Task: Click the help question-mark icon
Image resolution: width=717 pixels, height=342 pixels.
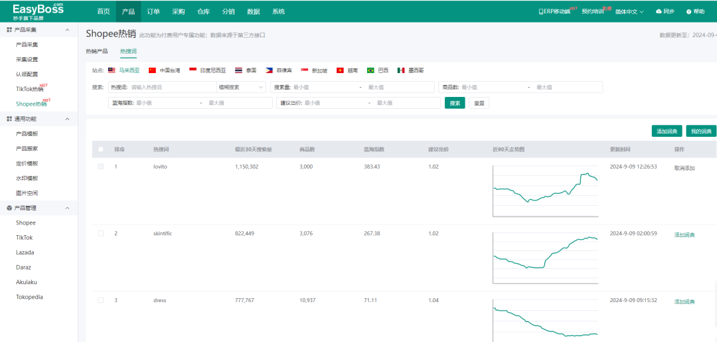Action: click(x=688, y=11)
